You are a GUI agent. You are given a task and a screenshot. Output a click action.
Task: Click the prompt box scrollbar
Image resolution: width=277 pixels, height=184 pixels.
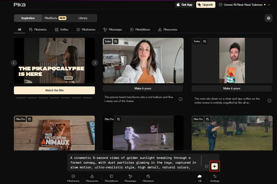click(201, 161)
